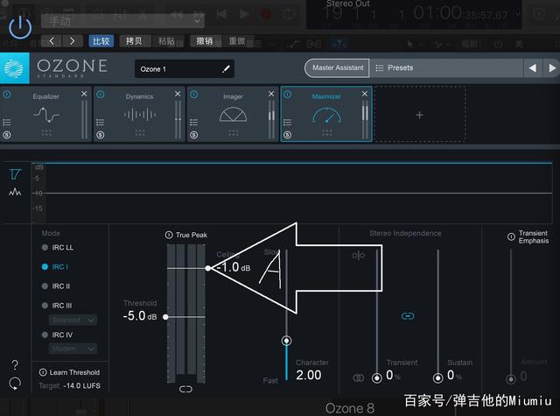Open help question mark icon
Screen dimensions: 560x416
pyautogui.click(x=15, y=364)
